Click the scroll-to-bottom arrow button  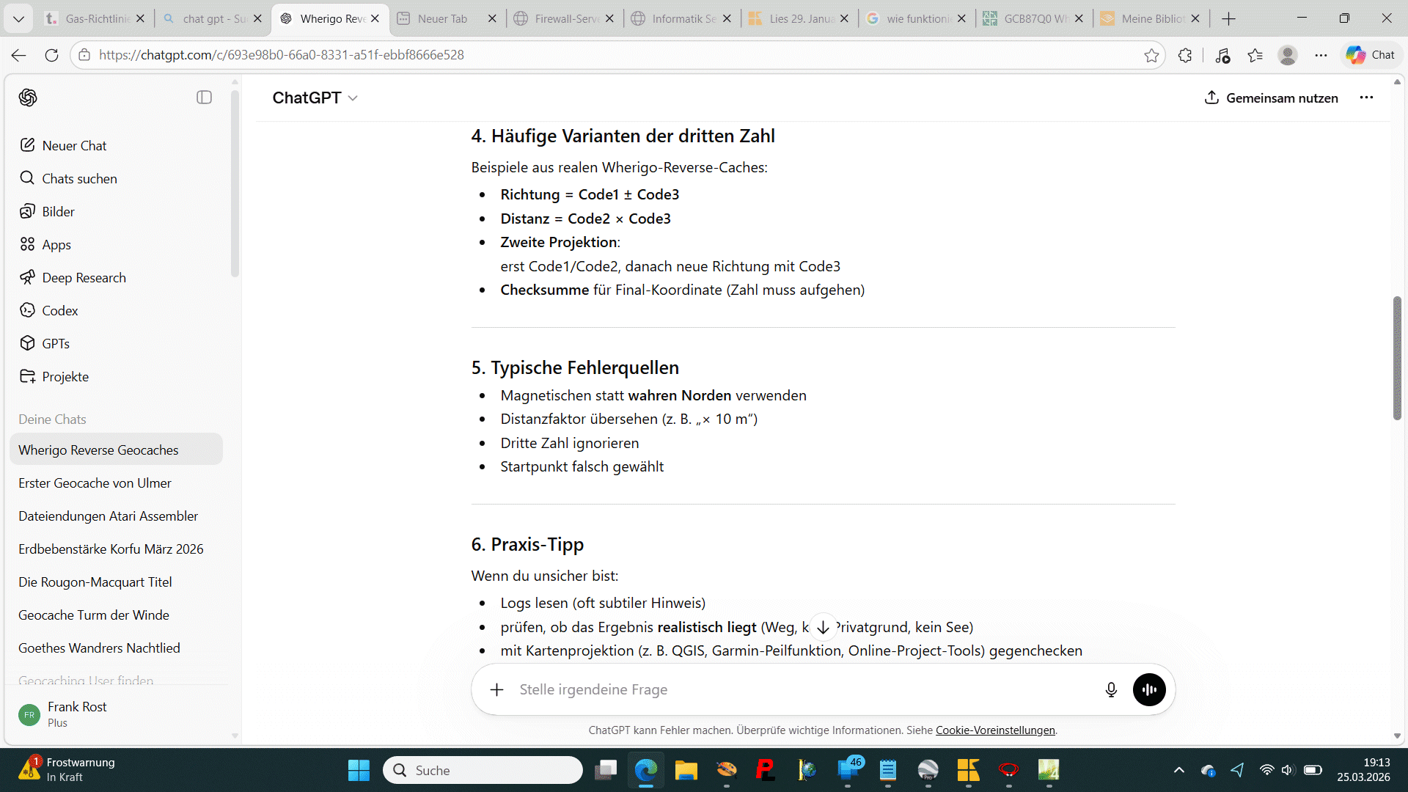(x=823, y=627)
